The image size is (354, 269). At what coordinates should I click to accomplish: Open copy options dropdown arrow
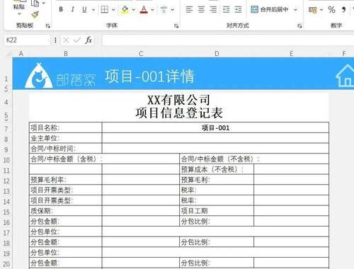[x=44, y=3]
